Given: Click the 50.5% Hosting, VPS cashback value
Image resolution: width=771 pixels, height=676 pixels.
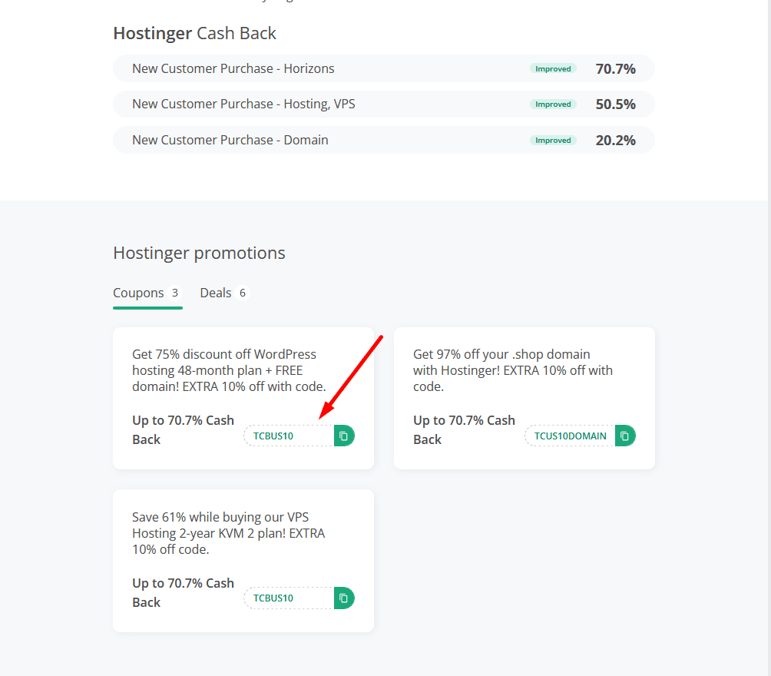Looking at the screenshot, I should [x=615, y=104].
